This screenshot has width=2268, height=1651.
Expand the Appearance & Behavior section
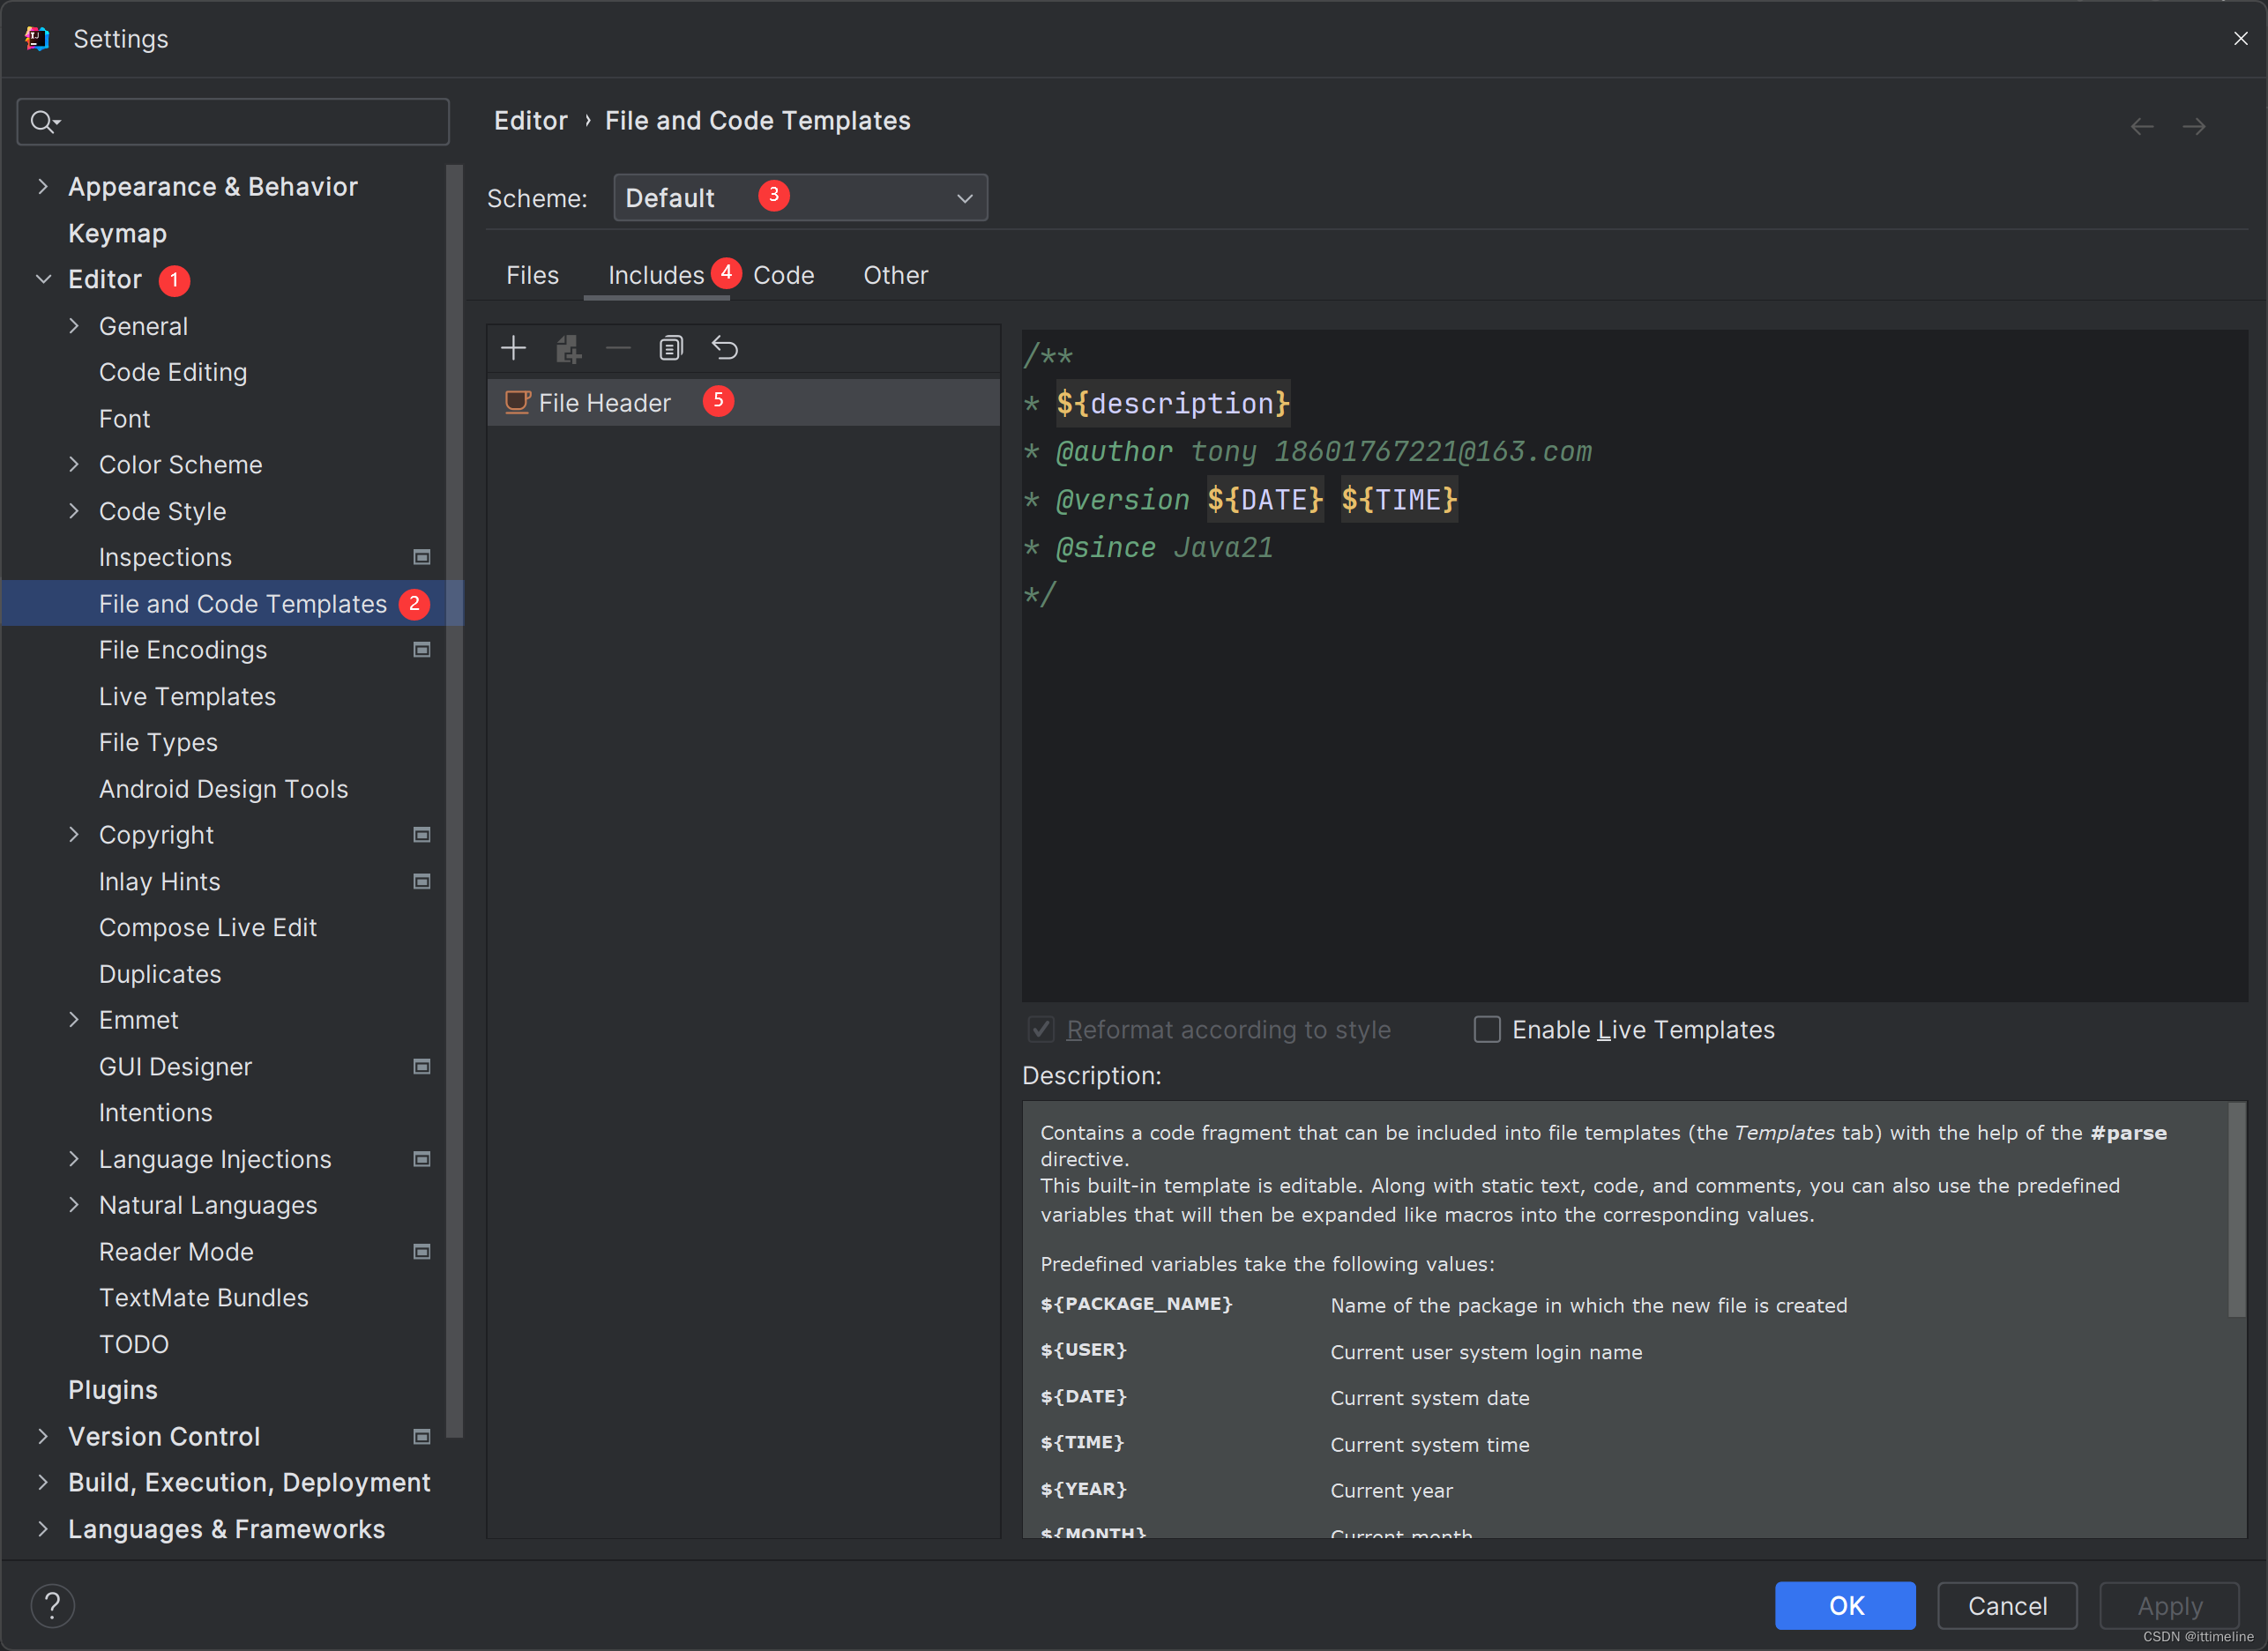[44, 185]
